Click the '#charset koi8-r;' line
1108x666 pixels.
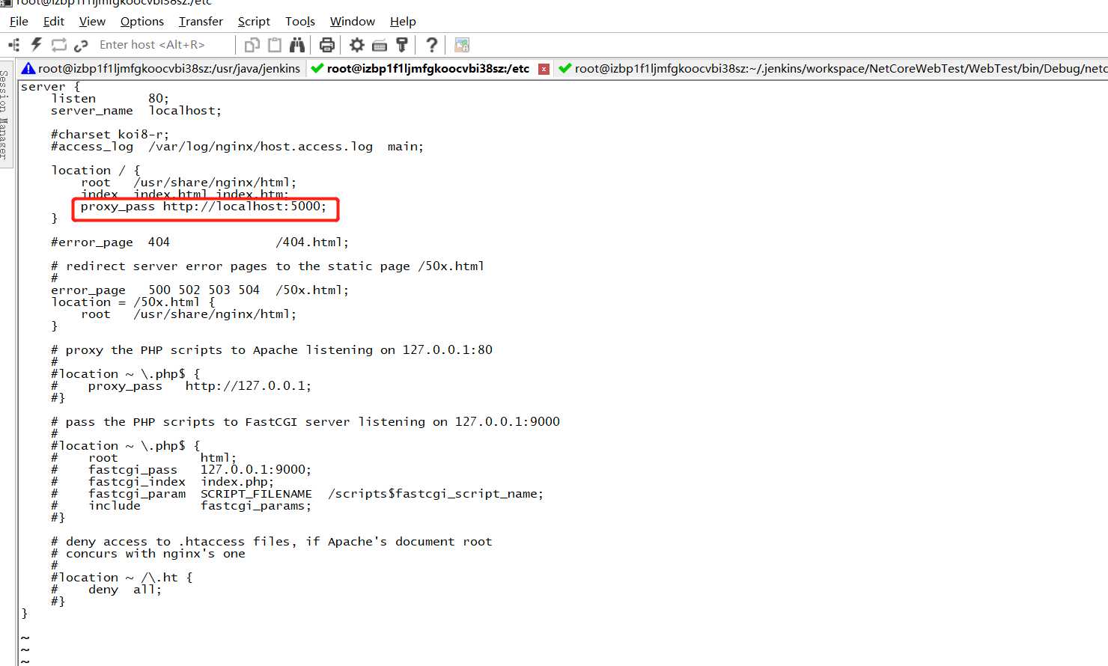pyautogui.click(x=110, y=135)
